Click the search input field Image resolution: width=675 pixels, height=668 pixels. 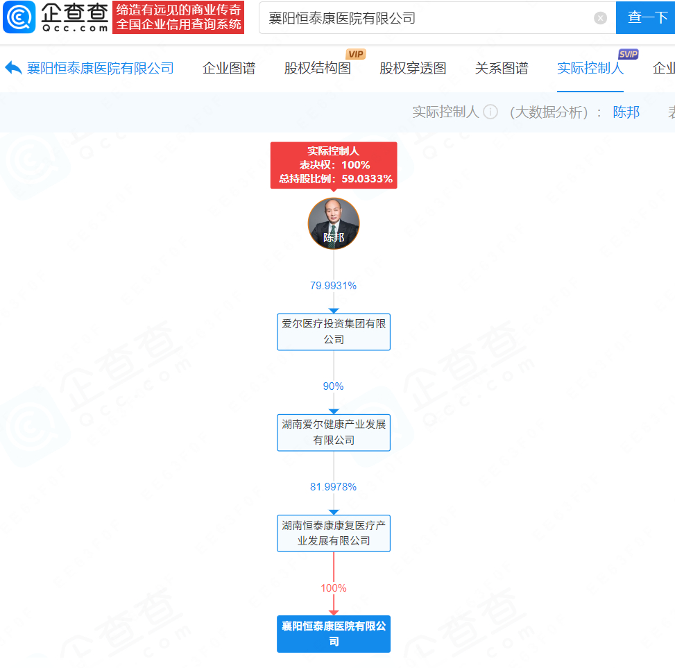[x=437, y=17]
